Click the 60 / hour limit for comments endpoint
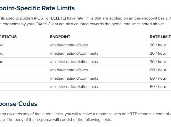 158,78
